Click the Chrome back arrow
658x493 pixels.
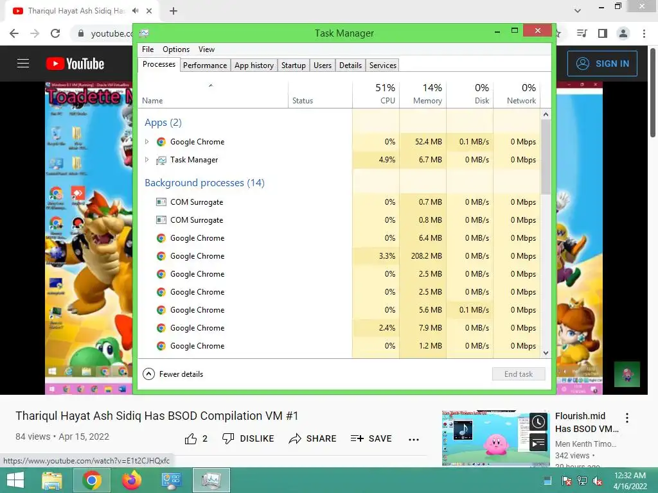click(14, 33)
